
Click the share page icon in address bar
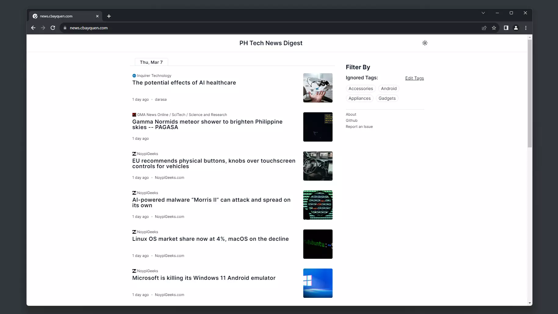(484, 28)
